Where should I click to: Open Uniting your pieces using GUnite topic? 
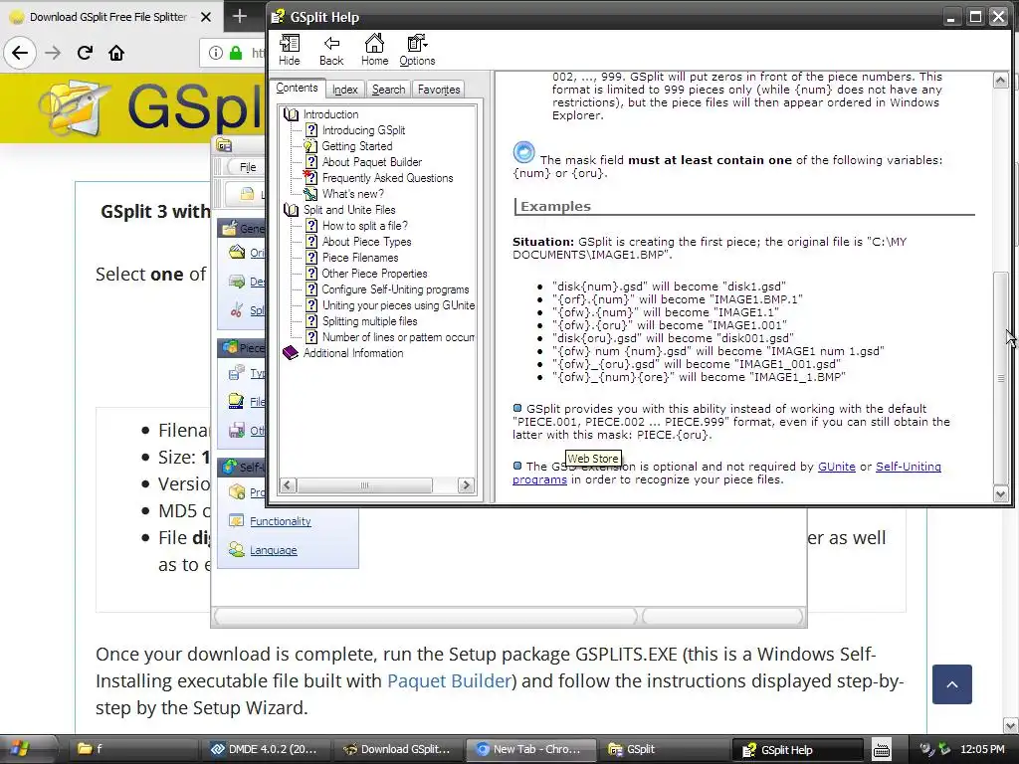click(x=398, y=305)
